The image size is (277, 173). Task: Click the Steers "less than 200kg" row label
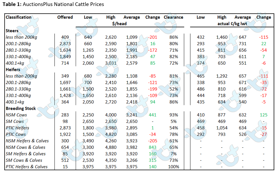tap(21, 37)
